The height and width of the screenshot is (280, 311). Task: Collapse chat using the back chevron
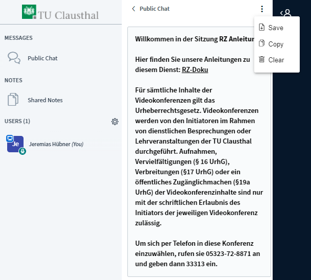(134, 9)
